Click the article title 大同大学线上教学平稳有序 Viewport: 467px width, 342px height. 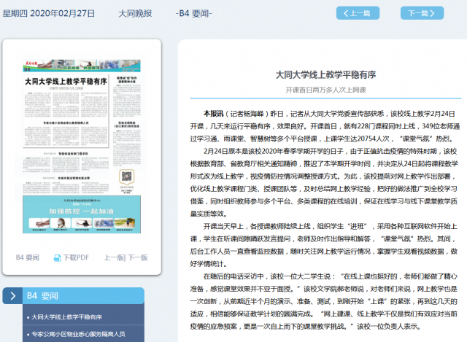click(x=326, y=74)
